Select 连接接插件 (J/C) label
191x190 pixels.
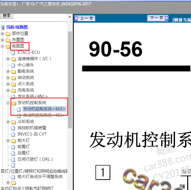(34, 59)
